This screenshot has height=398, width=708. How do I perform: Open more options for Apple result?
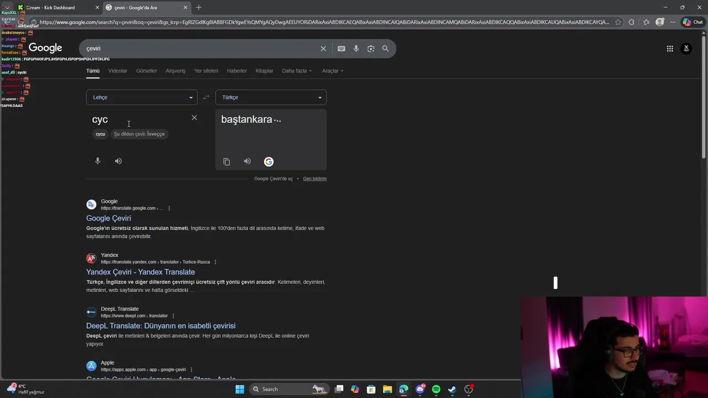[191, 370]
